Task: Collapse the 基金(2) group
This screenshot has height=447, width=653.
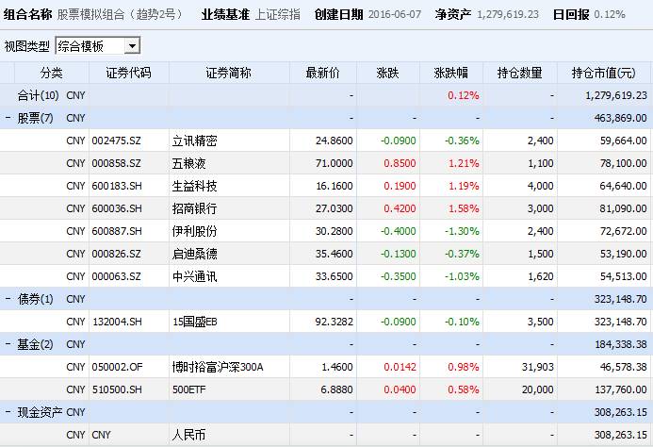Action: tap(8, 344)
